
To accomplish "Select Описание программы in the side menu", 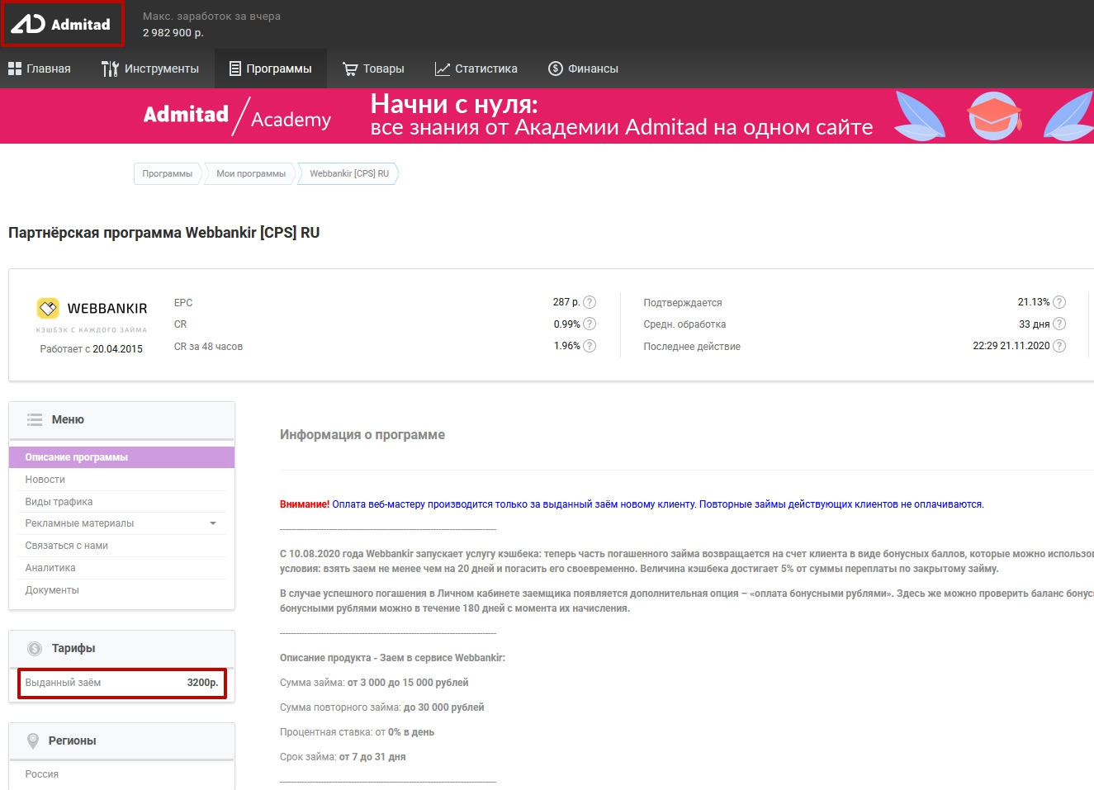I will click(x=122, y=457).
